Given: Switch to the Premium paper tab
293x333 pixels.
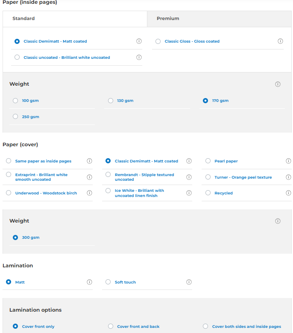Looking at the screenshot, I should click(x=168, y=19).
